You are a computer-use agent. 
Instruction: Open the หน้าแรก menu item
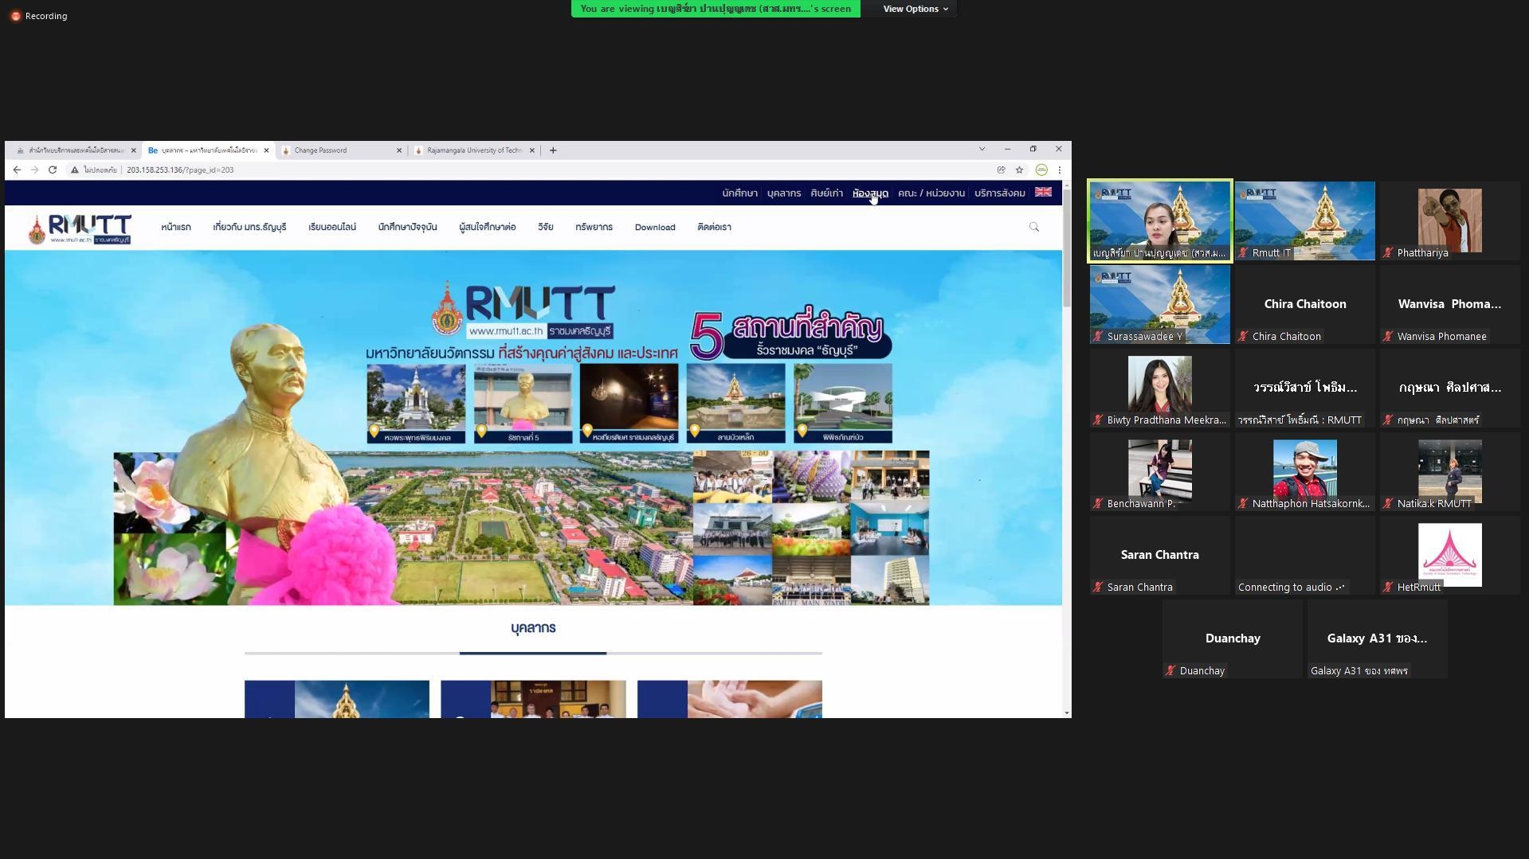(x=176, y=228)
